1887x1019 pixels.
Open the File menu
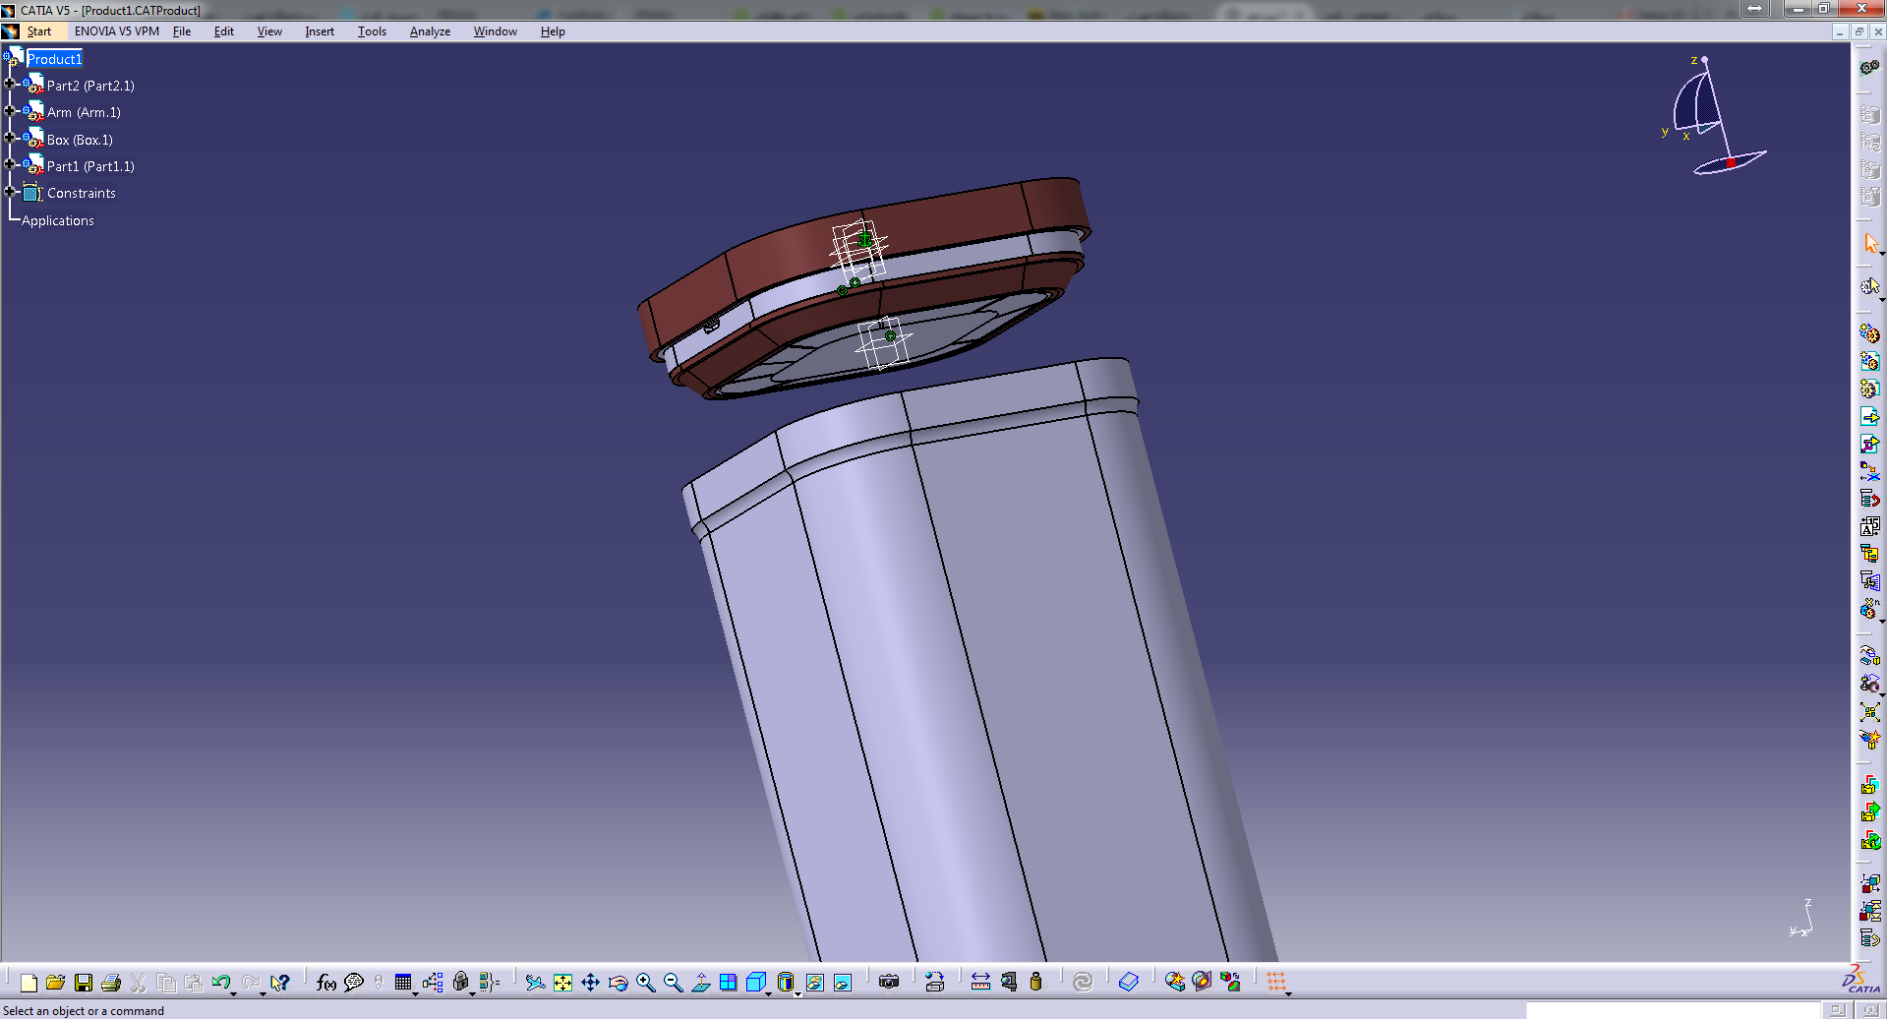pos(182,31)
